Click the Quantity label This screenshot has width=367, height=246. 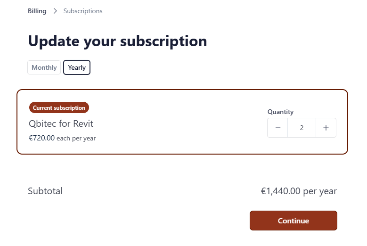click(280, 112)
